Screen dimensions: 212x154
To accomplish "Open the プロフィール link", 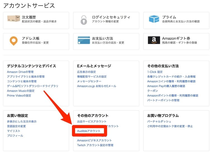I will pos(15,136).
